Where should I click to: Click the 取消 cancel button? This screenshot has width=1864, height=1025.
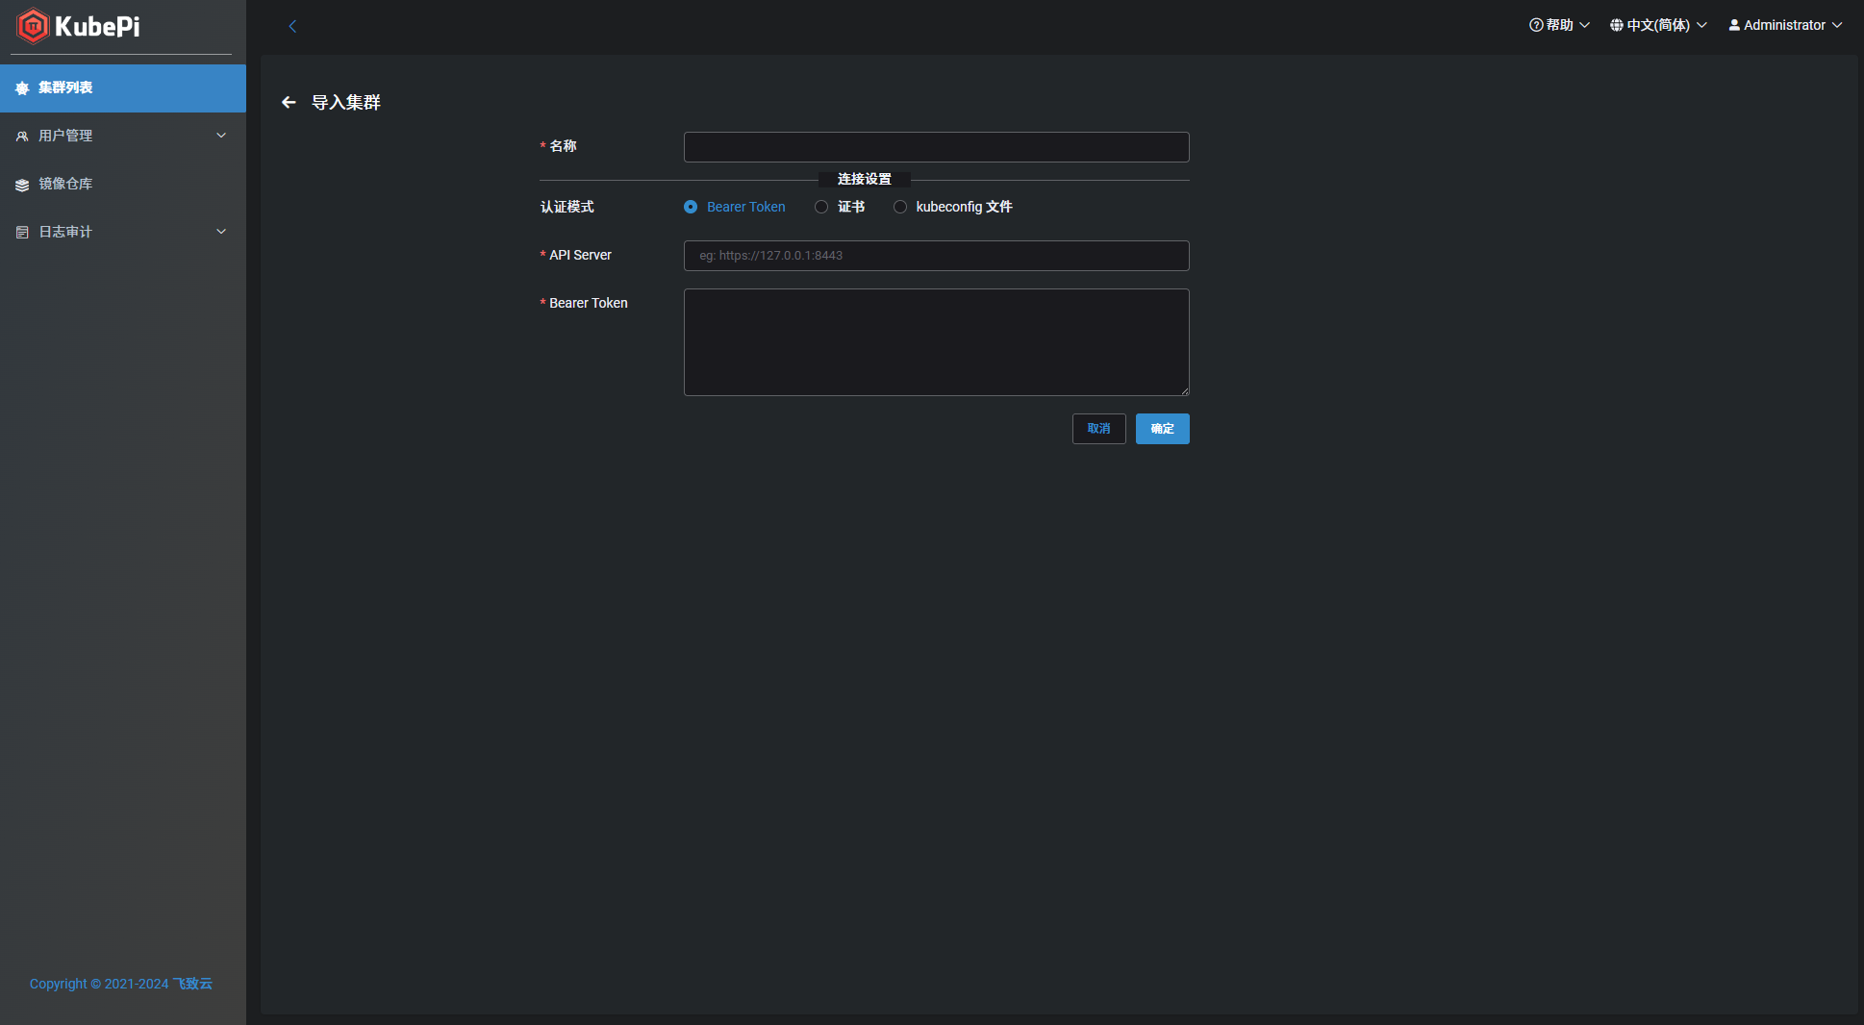tap(1099, 429)
